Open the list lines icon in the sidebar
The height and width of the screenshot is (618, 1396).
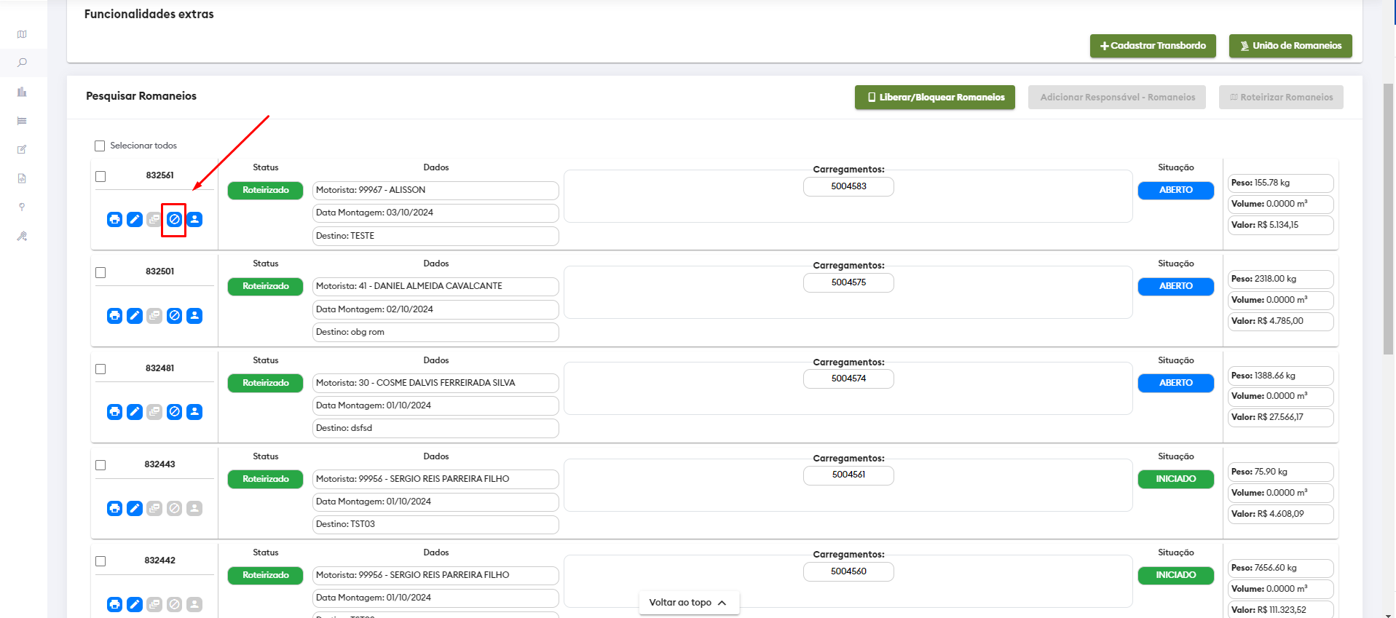pos(22,121)
